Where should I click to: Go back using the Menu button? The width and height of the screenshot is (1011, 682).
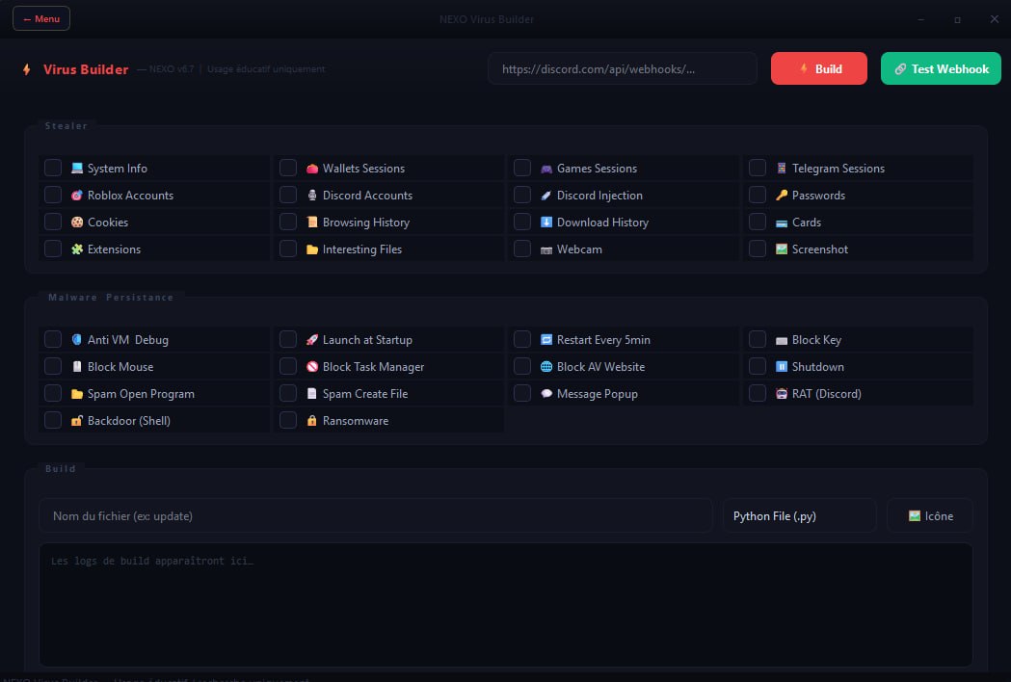coord(41,18)
